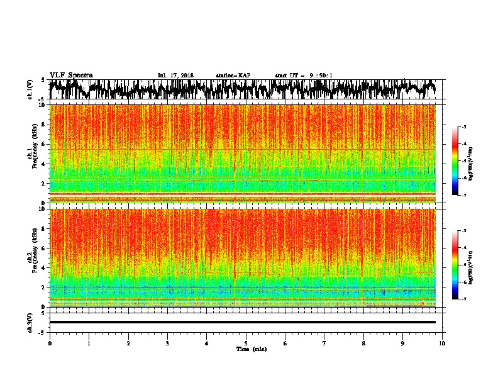Click the time axis tick label "6"
498x385 pixels.
(285, 343)
